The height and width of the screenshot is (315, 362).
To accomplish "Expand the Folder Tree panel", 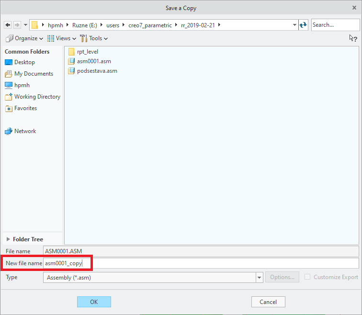I will 8,239.
